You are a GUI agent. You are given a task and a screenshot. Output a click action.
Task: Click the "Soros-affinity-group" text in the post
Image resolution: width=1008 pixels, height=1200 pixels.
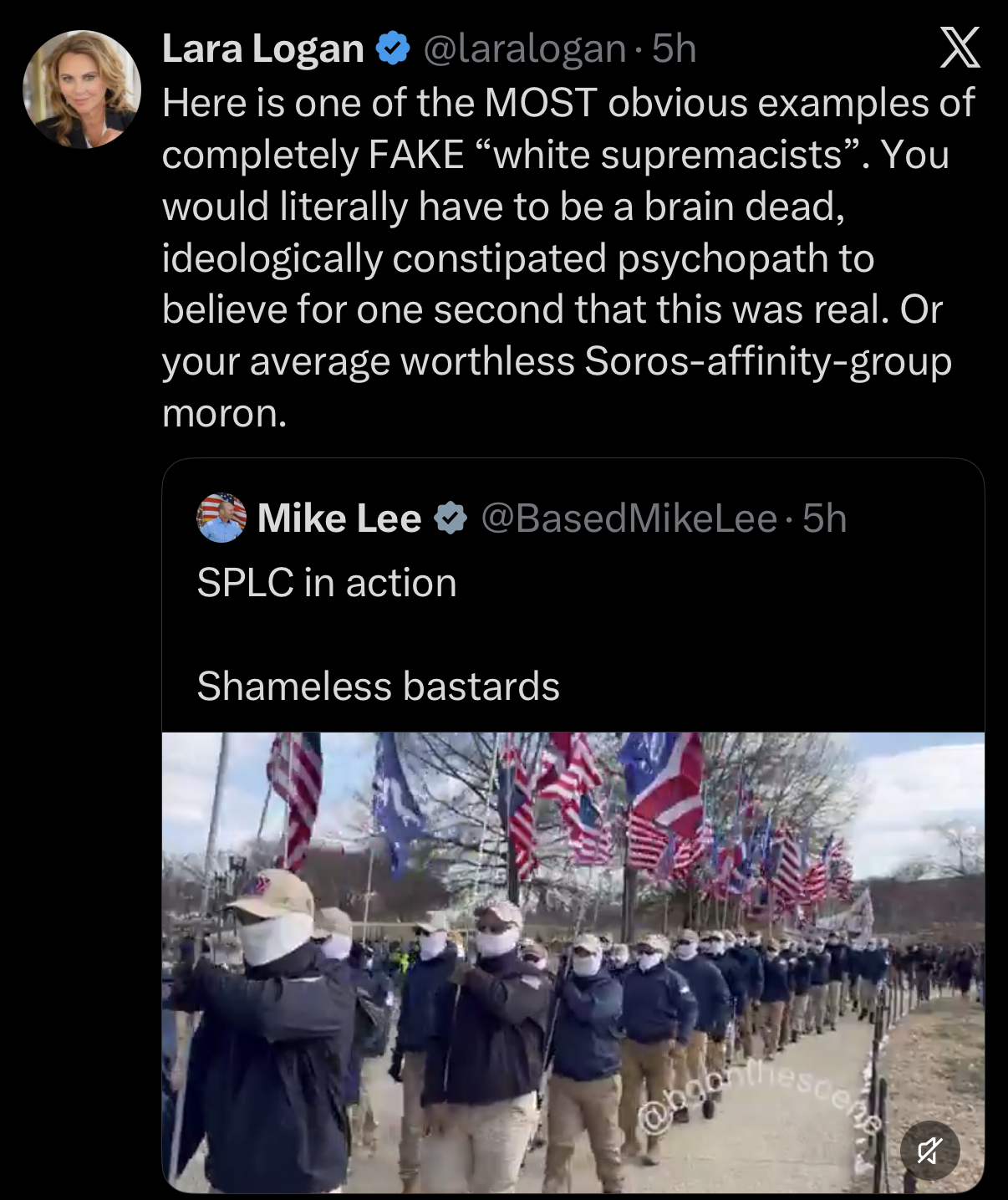768,361
